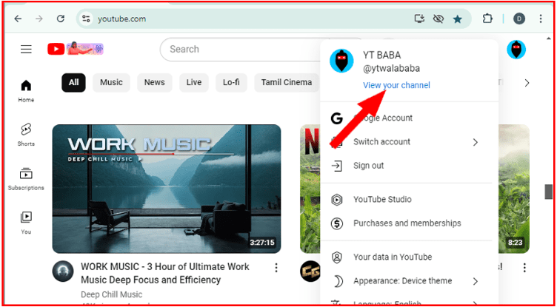This screenshot has height=307, width=557.
Task: Click the account avatar at top right
Action: coord(516,50)
